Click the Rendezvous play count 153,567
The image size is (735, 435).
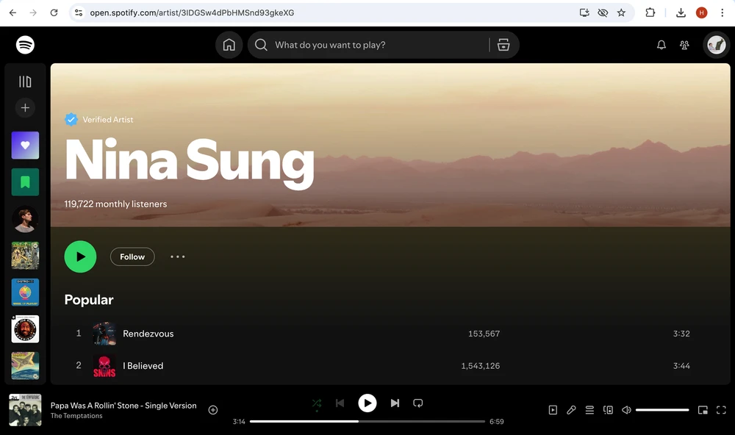click(x=484, y=334)
